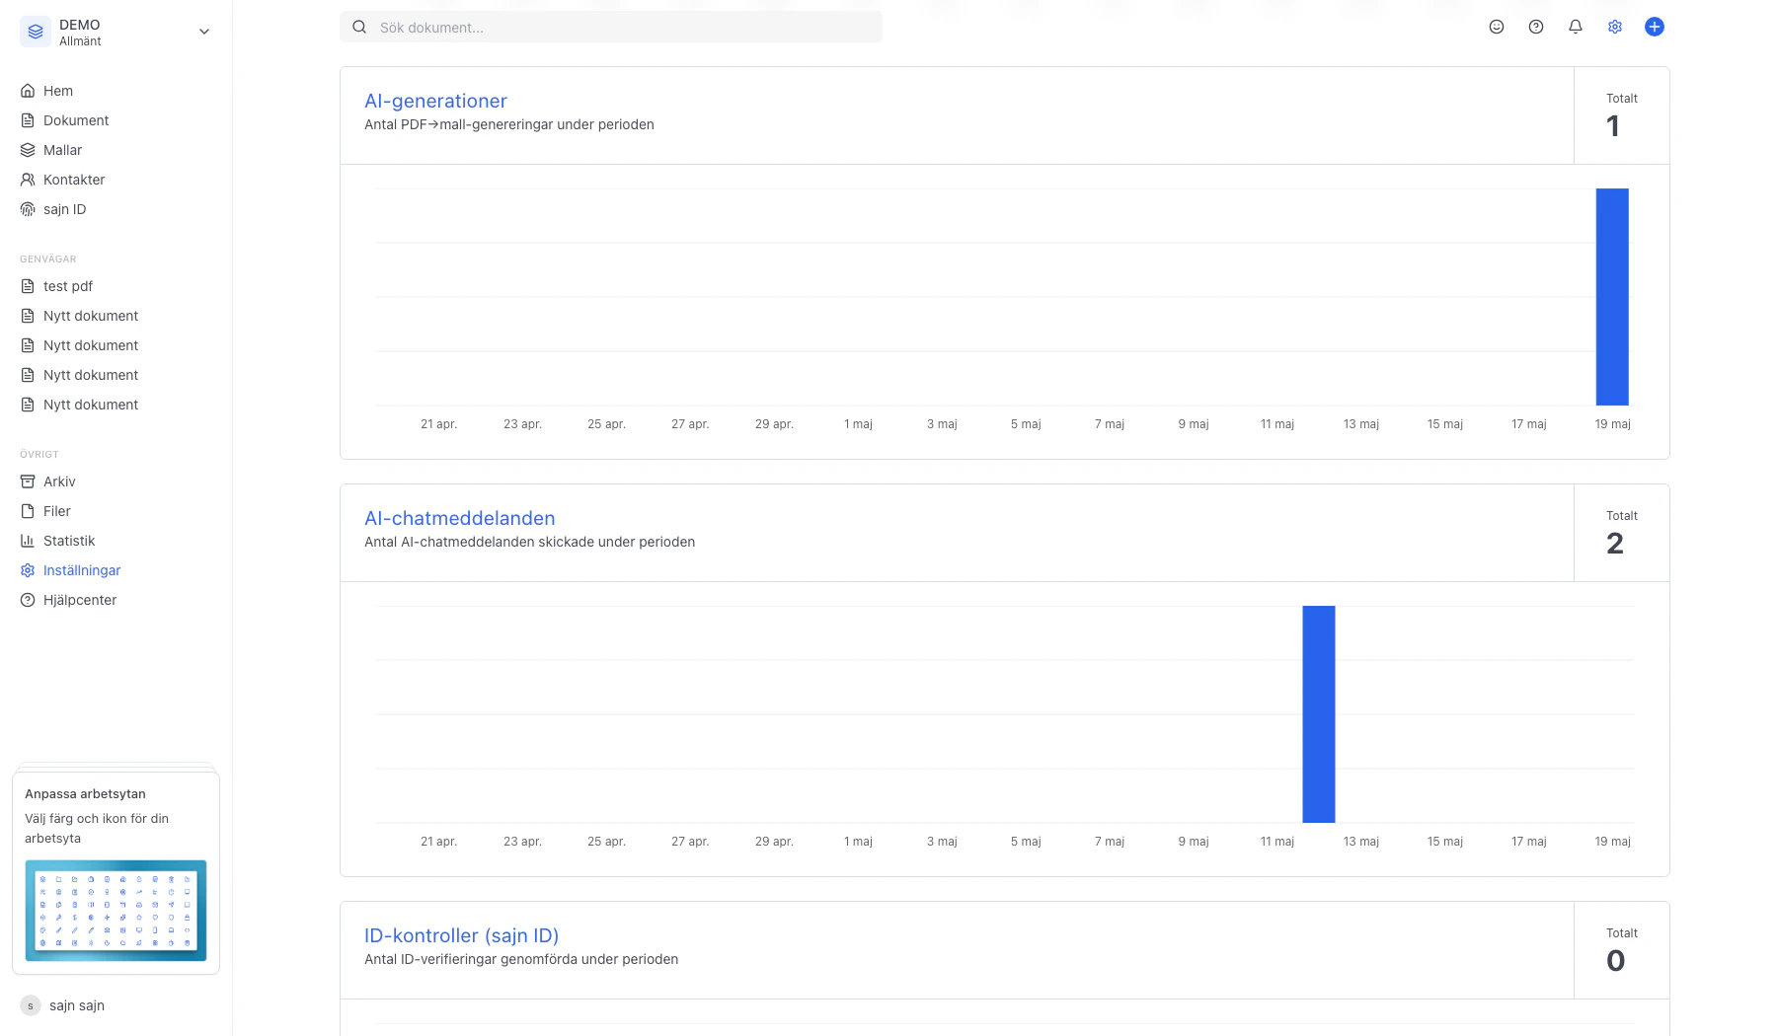The width and height of the screenshot is (1777, 1036).
Task: Click the Sök dokument search field
Action: (x=611, y=28)
